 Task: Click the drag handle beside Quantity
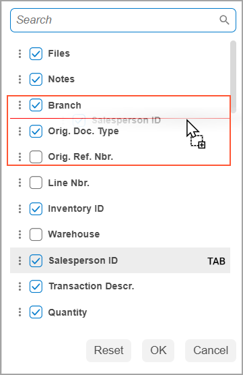pyautogui.click(x=20, y=312)
